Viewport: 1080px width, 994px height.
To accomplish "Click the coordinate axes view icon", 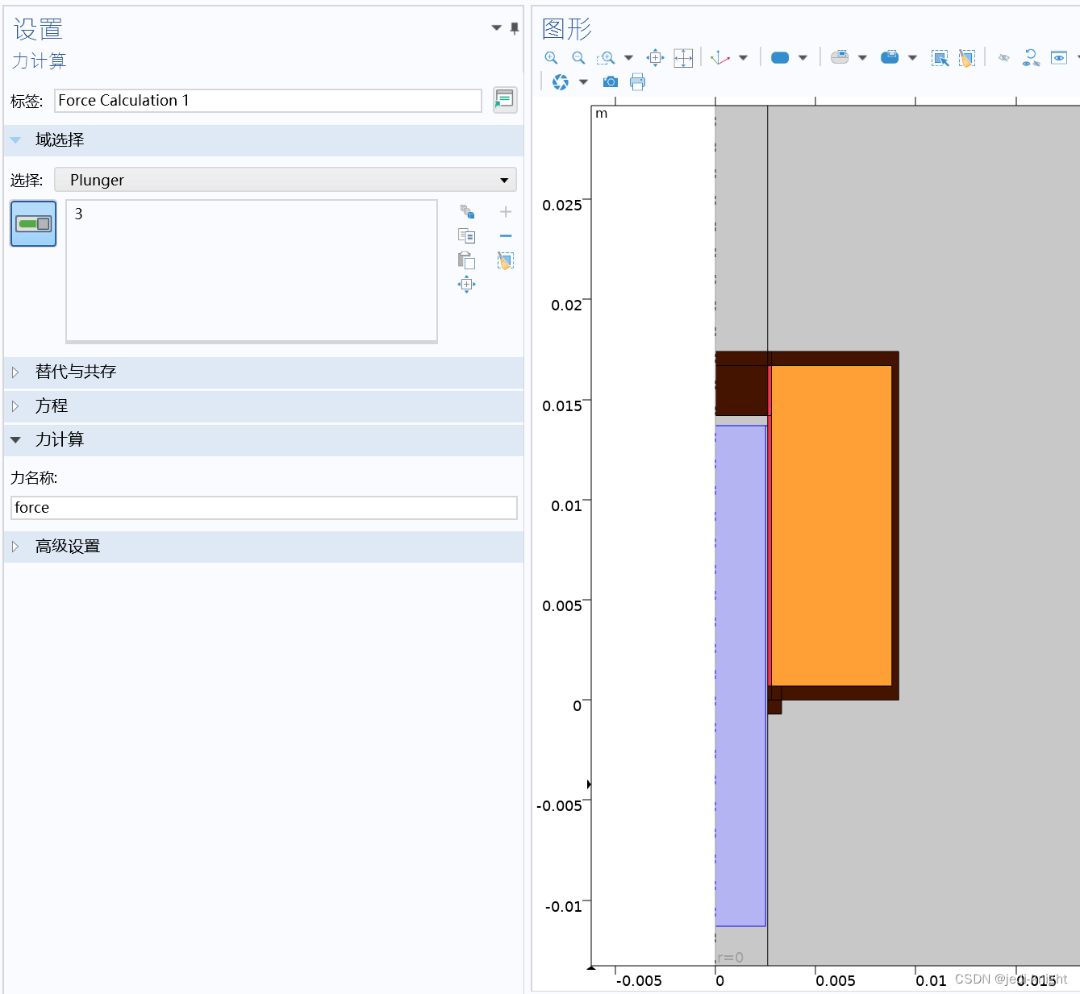I will (720, 58).
